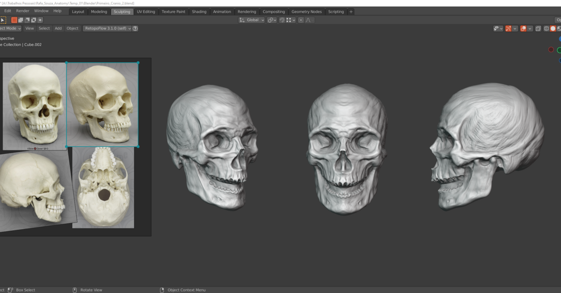
Task: Click the transform pivot point icon
Action: (271, 20)
